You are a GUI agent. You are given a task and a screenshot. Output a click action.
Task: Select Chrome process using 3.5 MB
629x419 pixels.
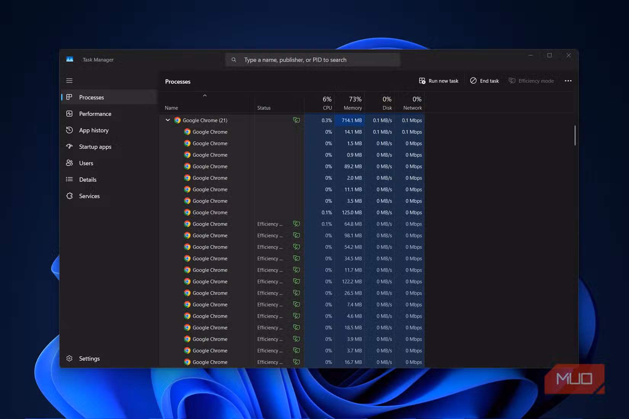292,201
